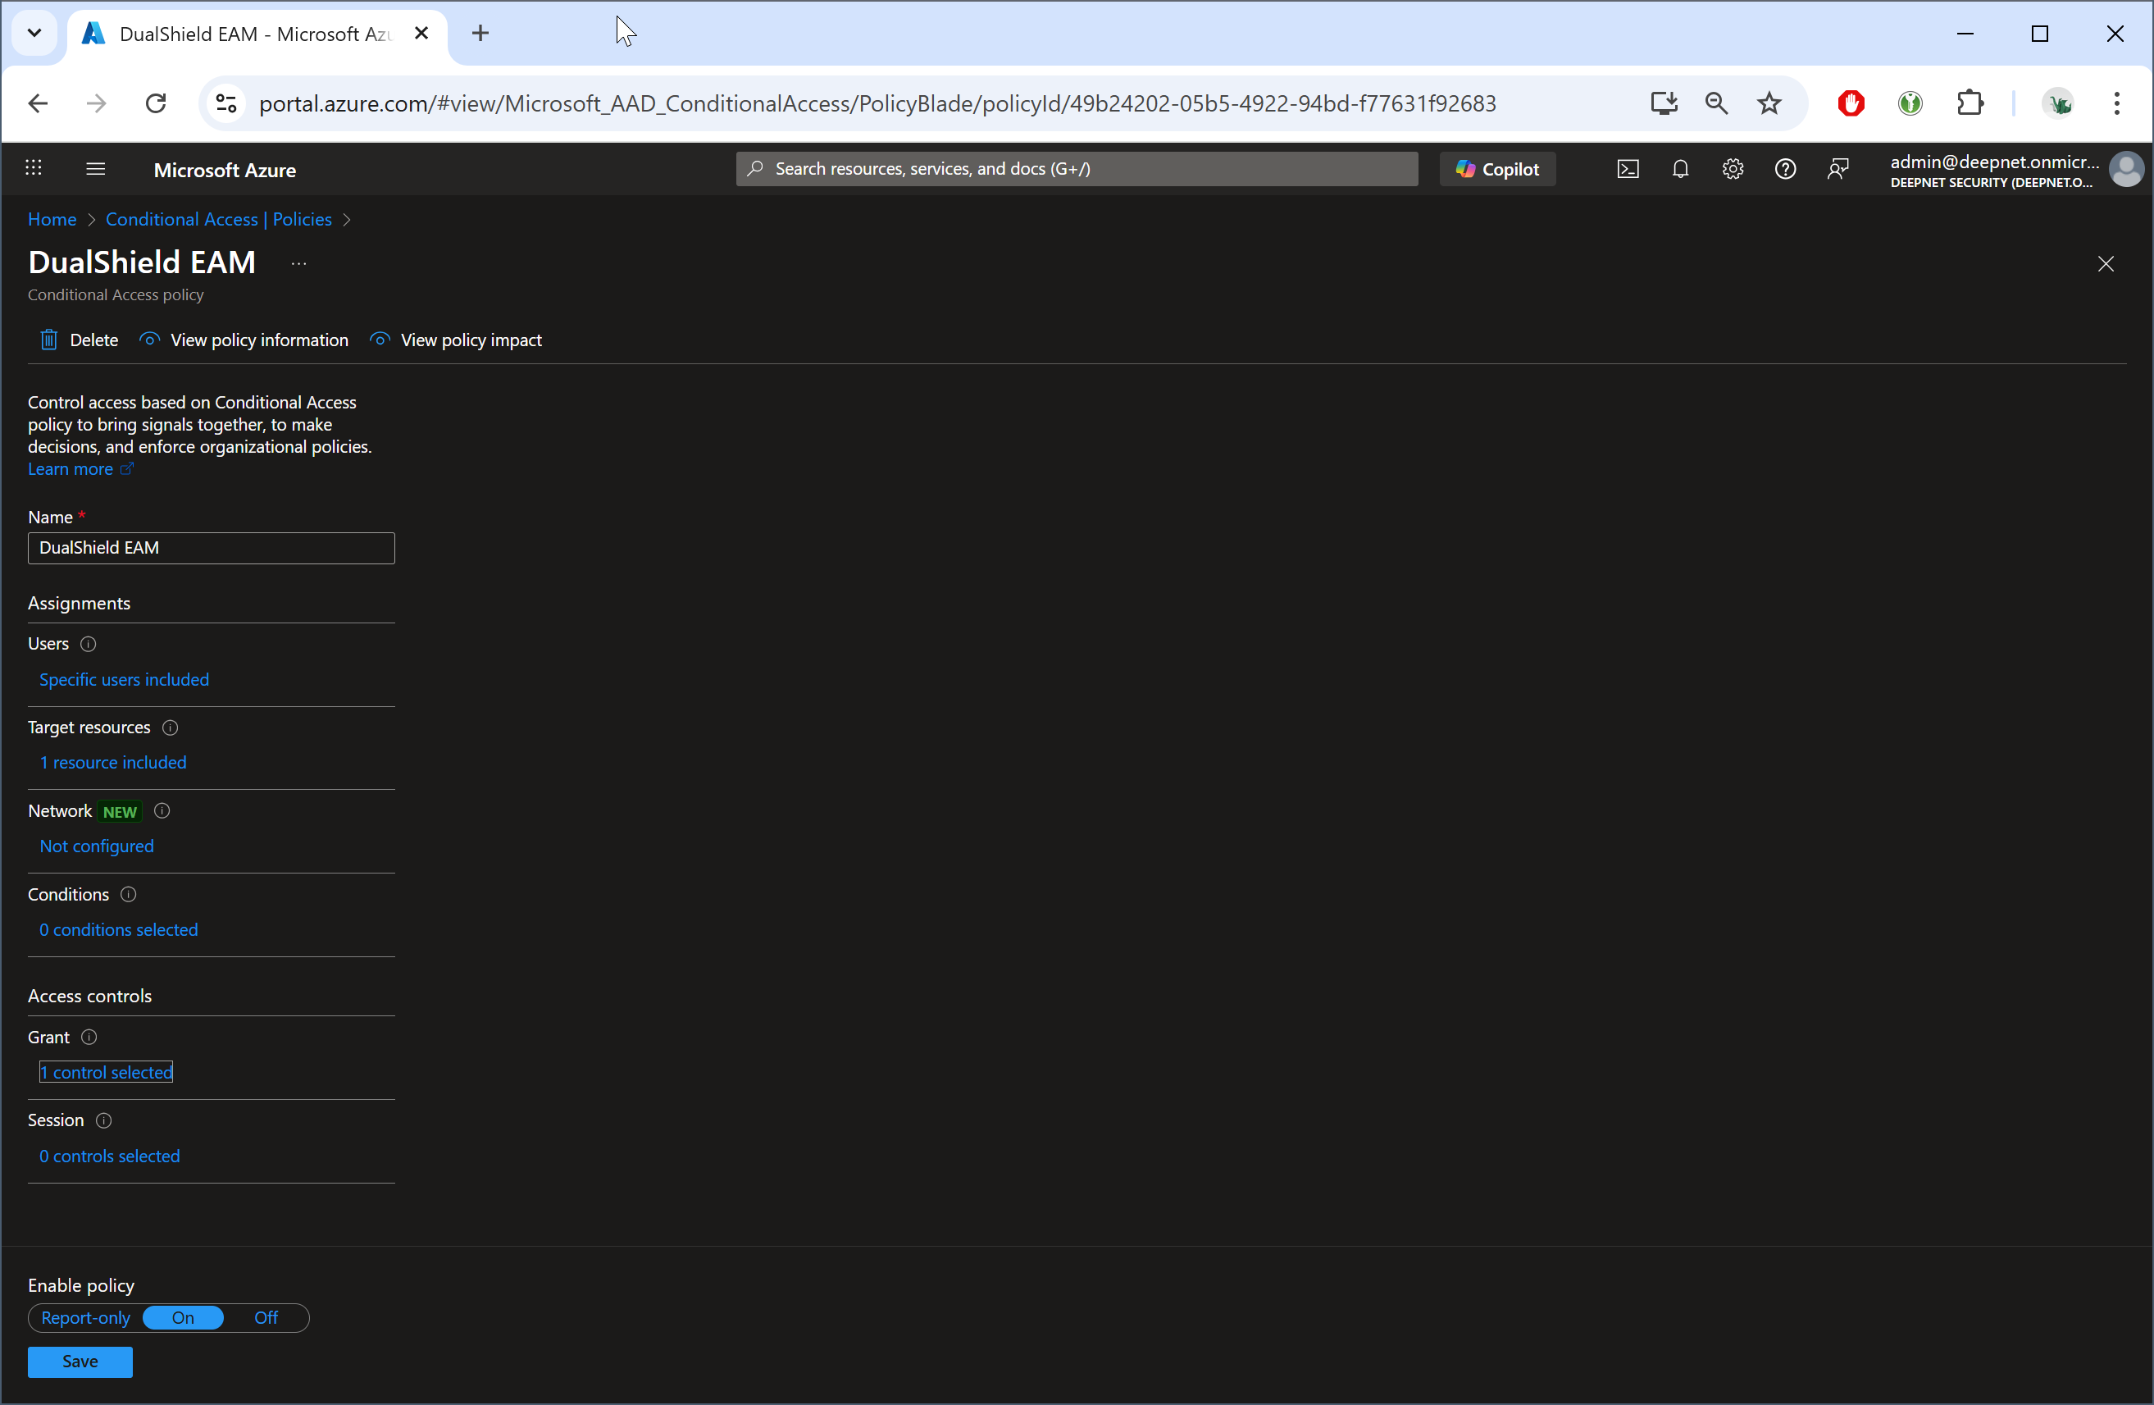
Task: Click info icon next to Users
Action: click(x=88, y=645)
